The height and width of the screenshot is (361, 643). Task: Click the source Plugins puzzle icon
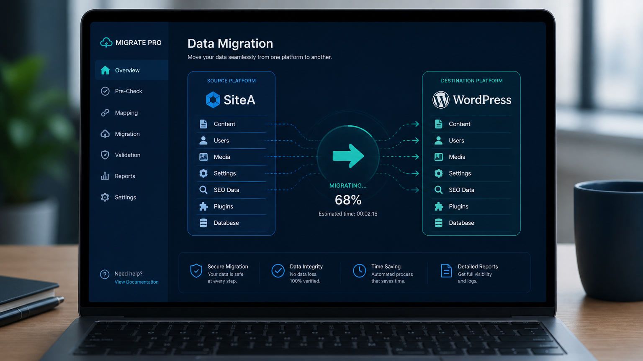[203, 206]
